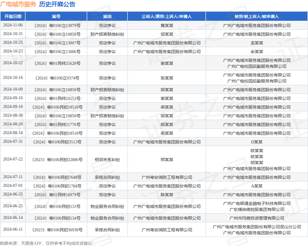Click 物业服务合同纠纷 in the 2024-06-14 row

click(x=107, y=218)
